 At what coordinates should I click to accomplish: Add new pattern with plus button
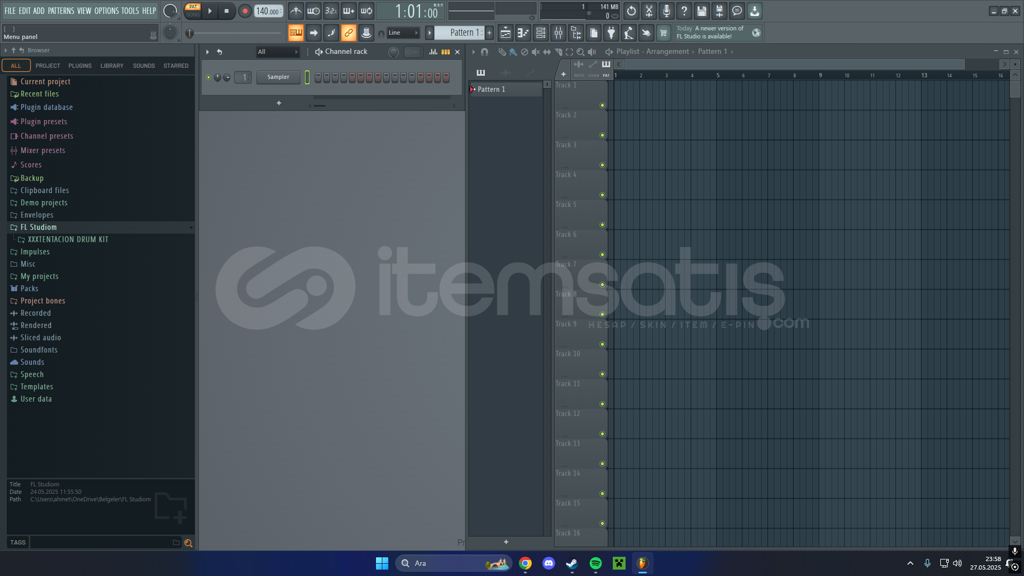489,33
